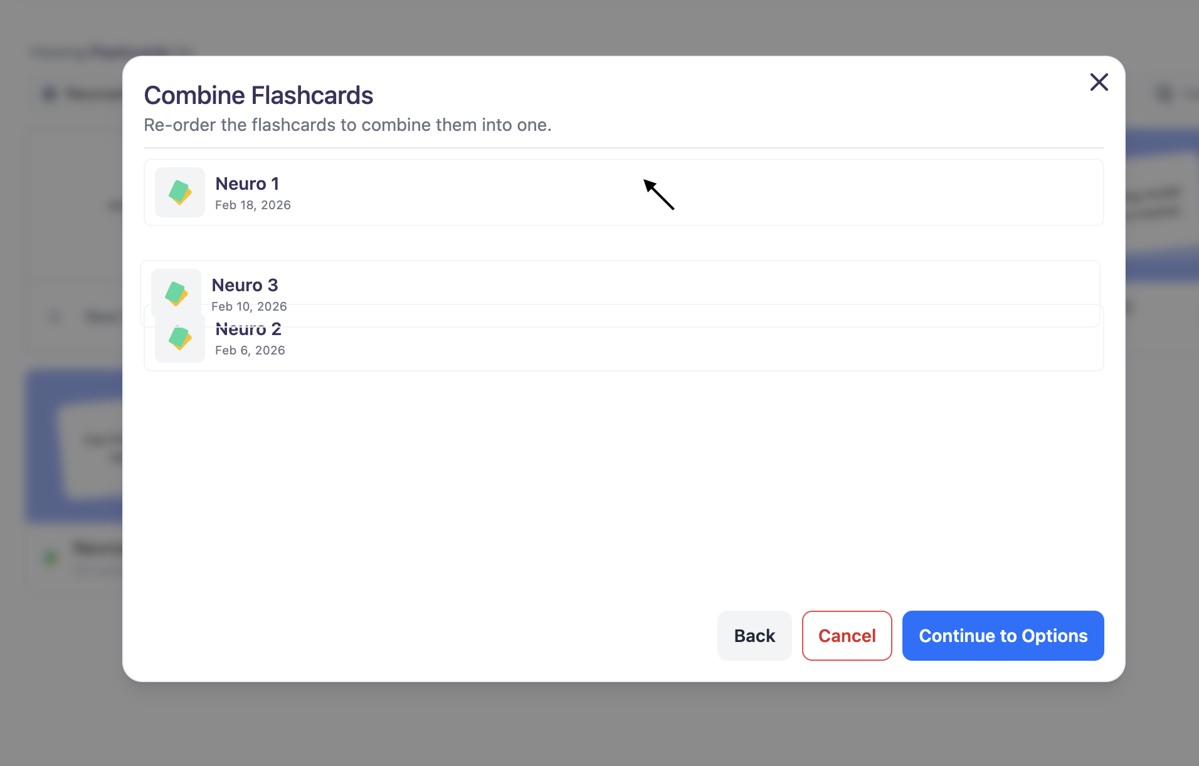Screen dimensions: 1199x766
Task: Click the Combine Flashcards heading
Action: [x=258, y=95]
